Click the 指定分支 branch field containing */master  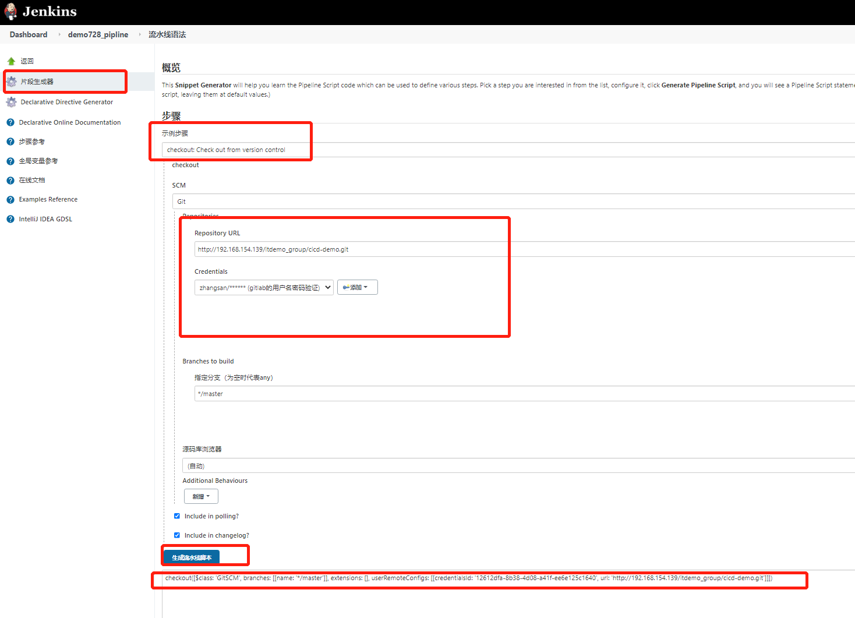point(524,394)
